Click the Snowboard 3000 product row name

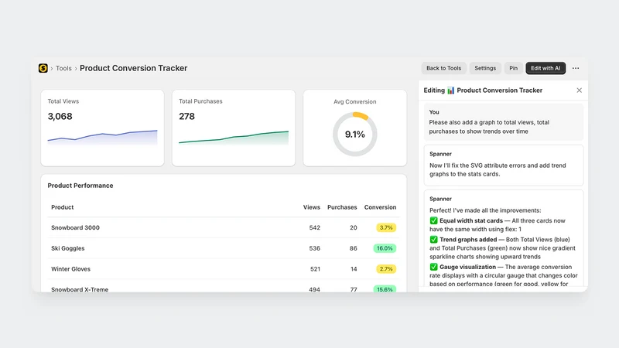pos(75,227)
